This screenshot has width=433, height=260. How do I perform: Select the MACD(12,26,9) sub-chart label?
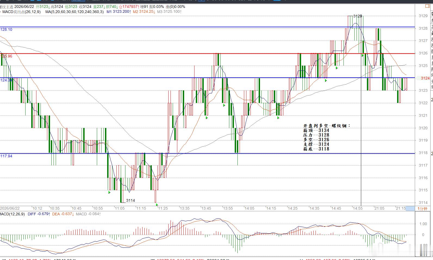pyautogui.click(x=13, y=214)
